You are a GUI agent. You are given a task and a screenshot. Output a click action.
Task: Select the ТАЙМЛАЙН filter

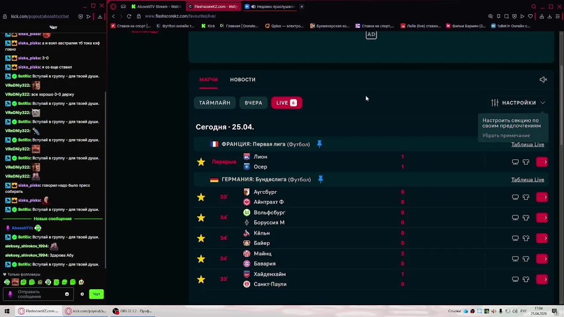pos(215,103)
